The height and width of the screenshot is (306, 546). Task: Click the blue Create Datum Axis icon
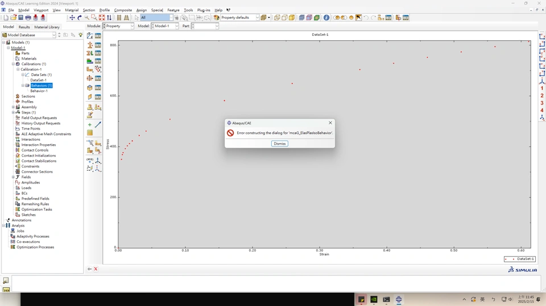click(x=98, y=124)
